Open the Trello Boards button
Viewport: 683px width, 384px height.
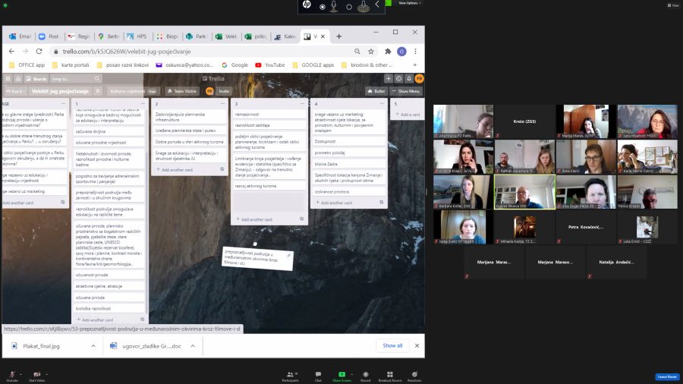point(36,78)
